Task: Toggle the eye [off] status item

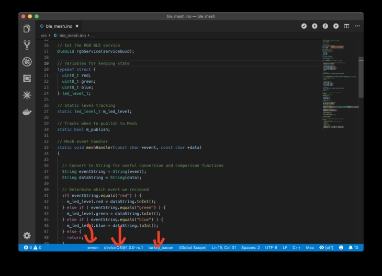Action: coord(327,247)
